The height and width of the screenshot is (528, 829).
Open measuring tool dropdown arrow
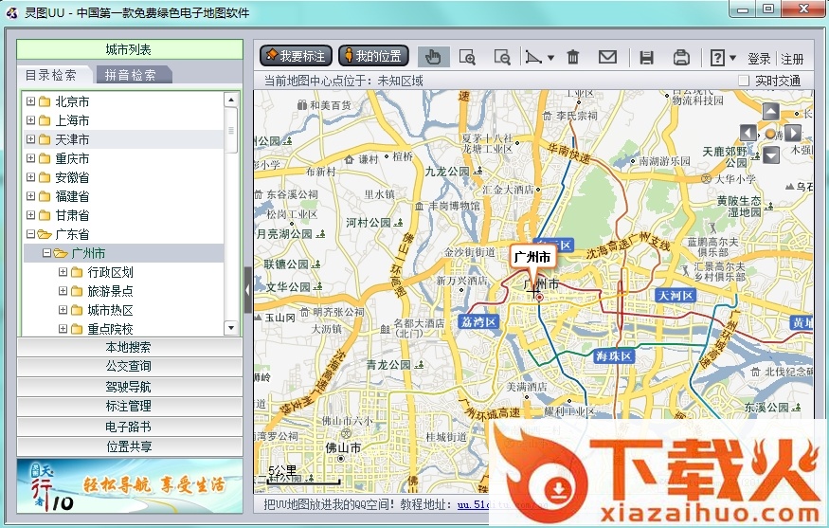point(550,58)
